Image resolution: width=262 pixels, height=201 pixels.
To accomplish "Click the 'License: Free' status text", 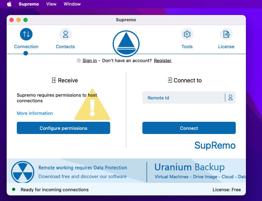I will click(x=227, y=190).
